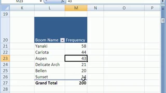Click the Bellen cell
The width and height of the screenshot is (166, 93).
[x=50, y=71]
